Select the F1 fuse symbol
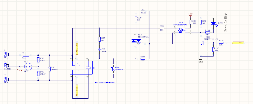This screenshot has width=253, height=104. [26, 55]
